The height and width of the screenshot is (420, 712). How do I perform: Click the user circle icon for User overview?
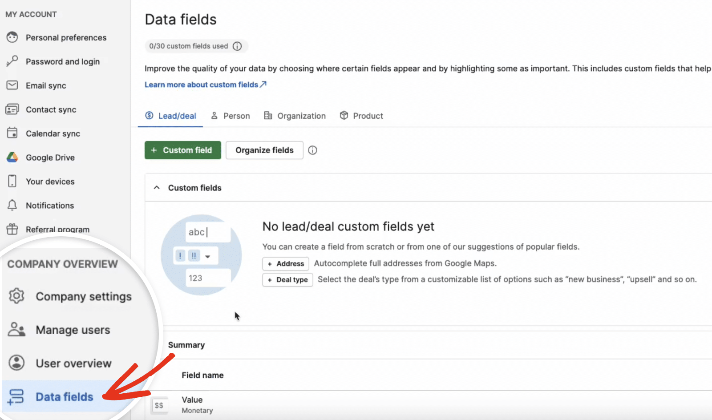point(16,363)
